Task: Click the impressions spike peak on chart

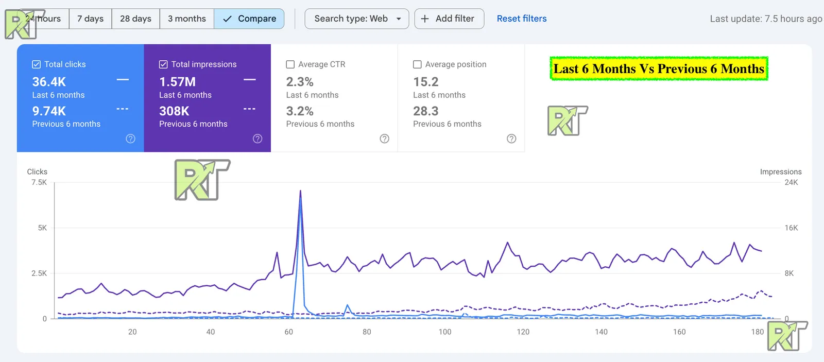Action: tap(300, 191)
